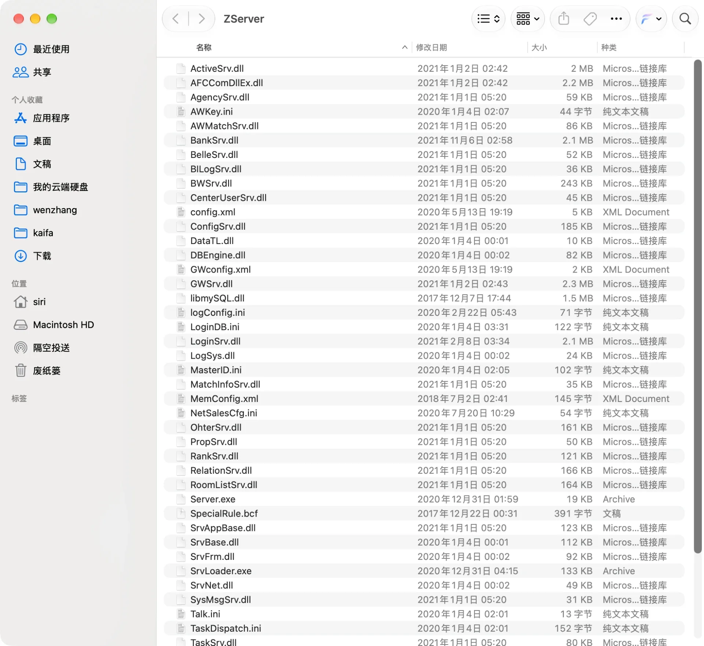This screenshot has width=704, height=646.
Task: Select the file LoginDB.ini
Action: coord(424,327)
